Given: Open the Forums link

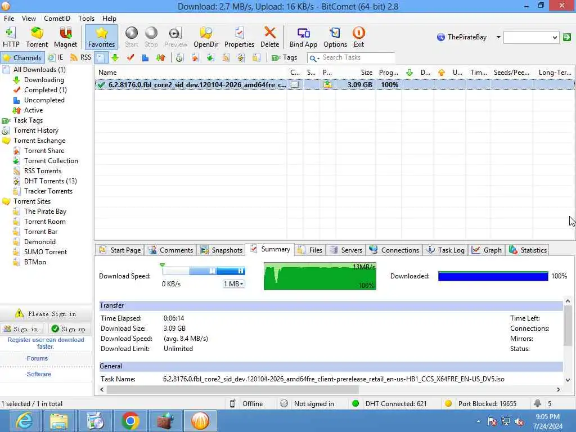Looking at the screenshot, I should (37, 358).
